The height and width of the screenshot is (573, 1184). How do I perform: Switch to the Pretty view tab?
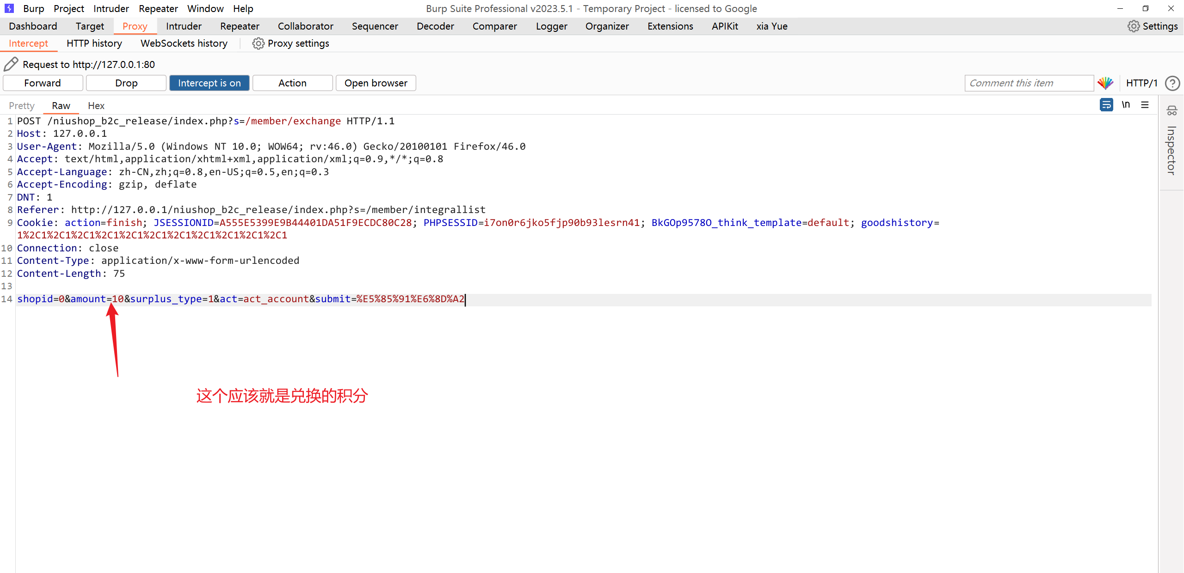[22, 106]
